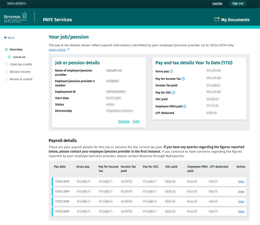
Task: Select the Collsoft Ltd sidebar sub-item
Action: tap(19, 57)
